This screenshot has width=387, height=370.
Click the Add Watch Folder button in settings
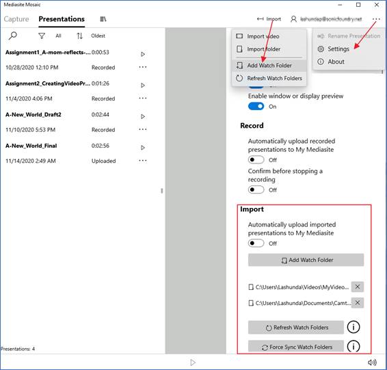306,260
